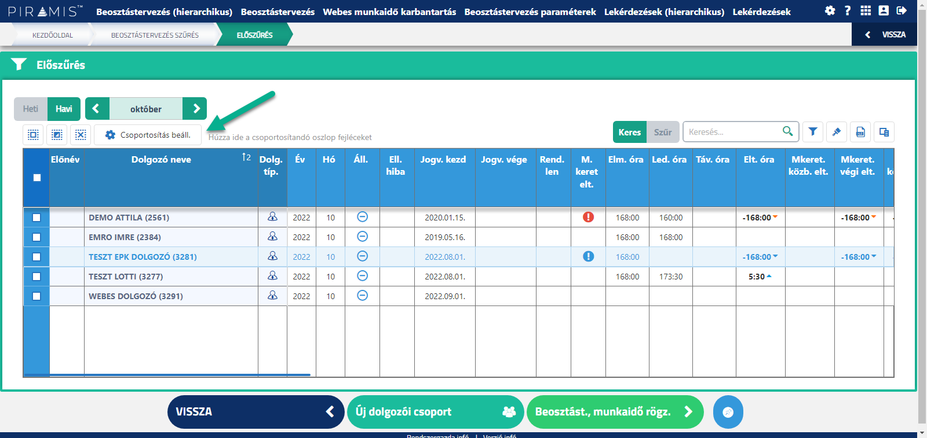This screenshot has height=438, width=927.
Task: Click status circle icon for DEMO ATTILA
Action: (362, 217)
